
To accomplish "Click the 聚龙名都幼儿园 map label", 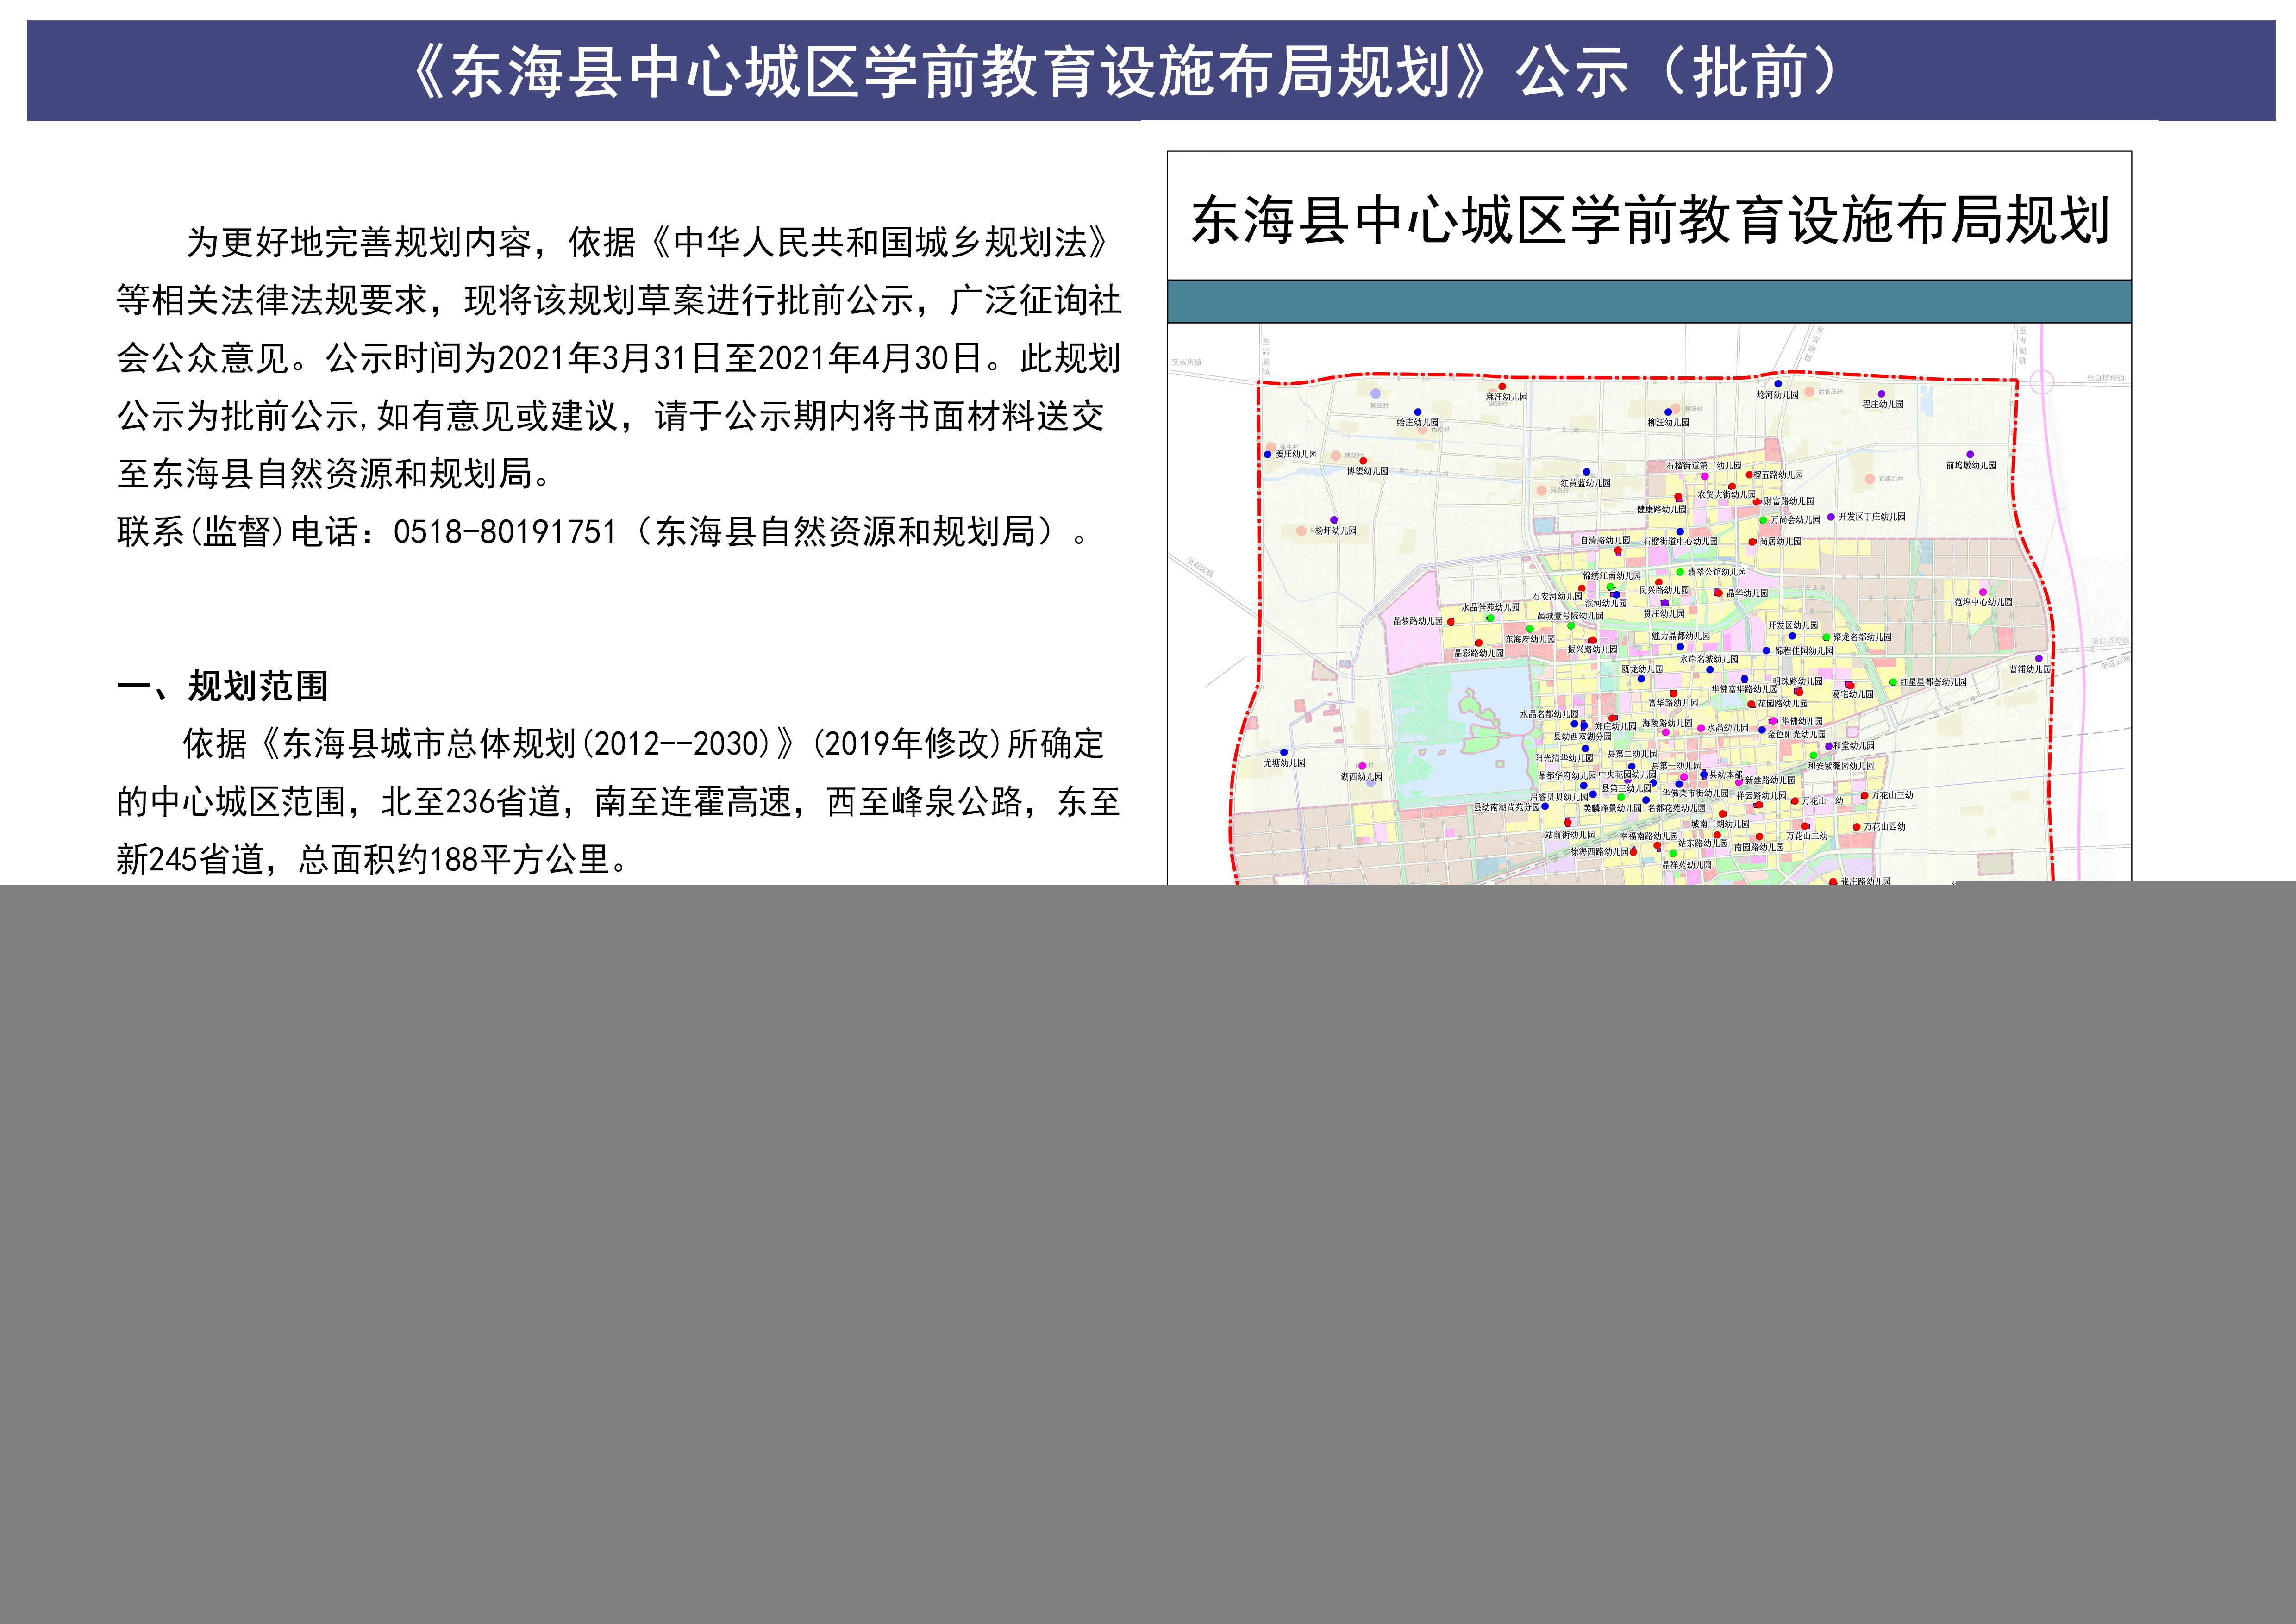I will [1863, 637].
